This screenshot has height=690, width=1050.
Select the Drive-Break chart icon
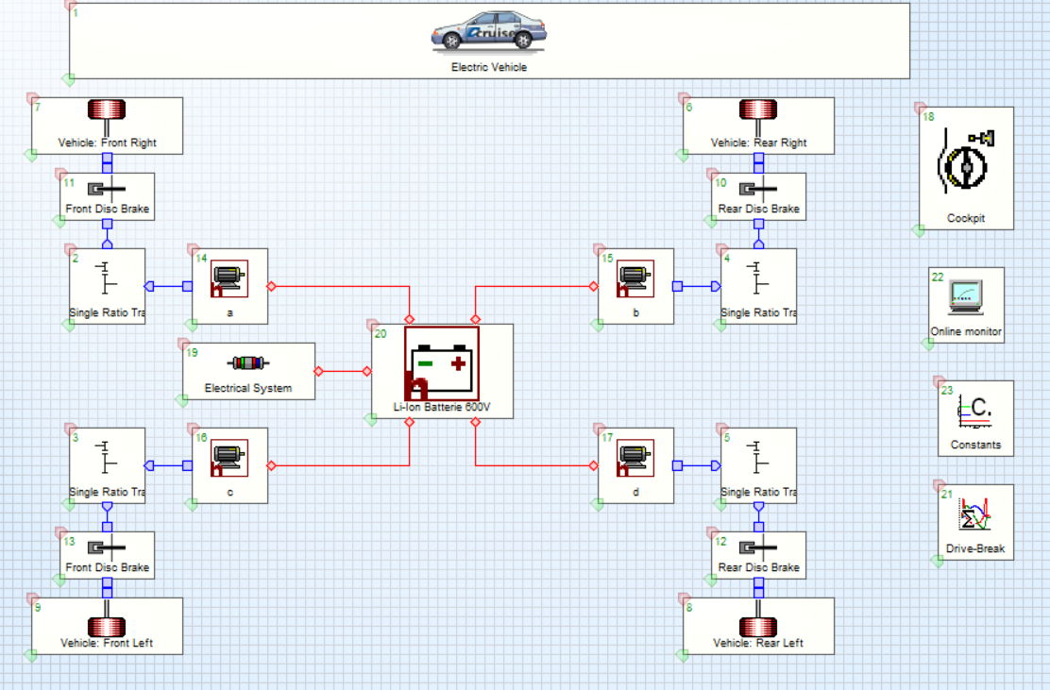pos(974,514)
